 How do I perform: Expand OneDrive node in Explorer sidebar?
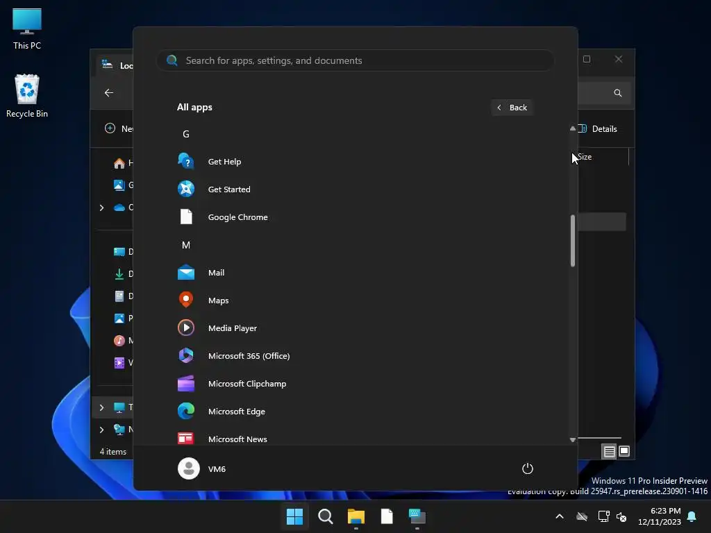tap(101, 208)
